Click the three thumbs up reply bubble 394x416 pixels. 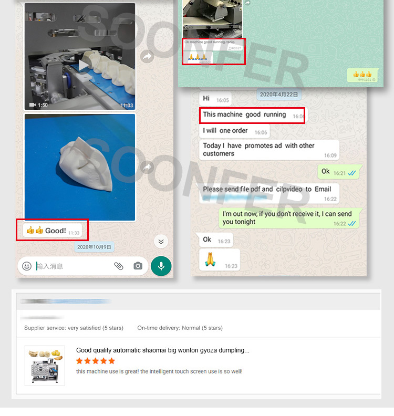click(x=363, y=75)
